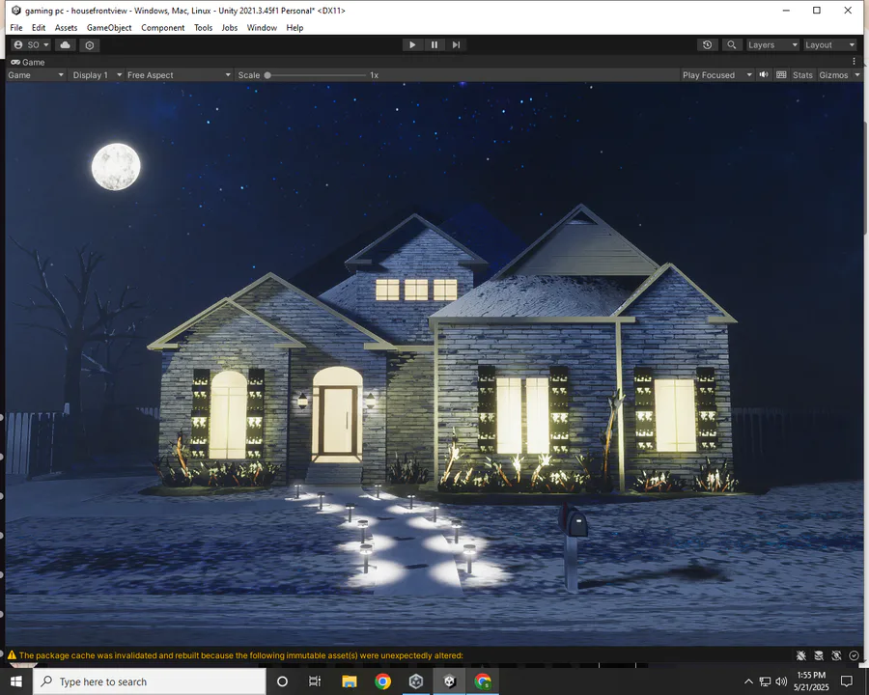Click the background tasks checkmark icon
869x695 pixels.
pos(855,655)
